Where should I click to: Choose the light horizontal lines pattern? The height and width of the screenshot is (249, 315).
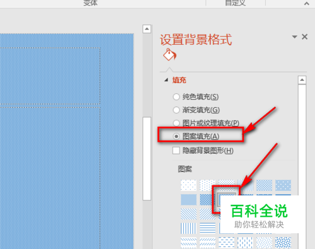(x=207, y=228)
